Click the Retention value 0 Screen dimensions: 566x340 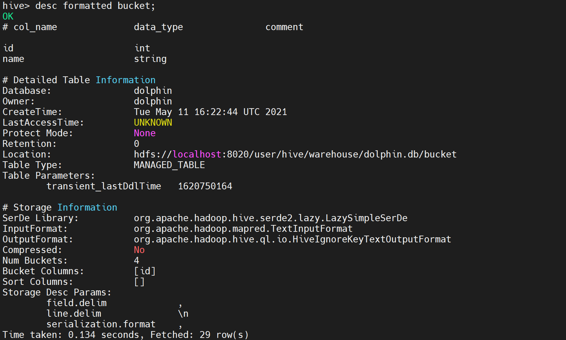[x=137, y=144]
